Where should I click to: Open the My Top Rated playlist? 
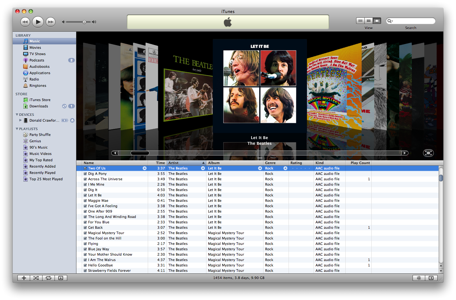pyautogui.click(x=44, y=160)
